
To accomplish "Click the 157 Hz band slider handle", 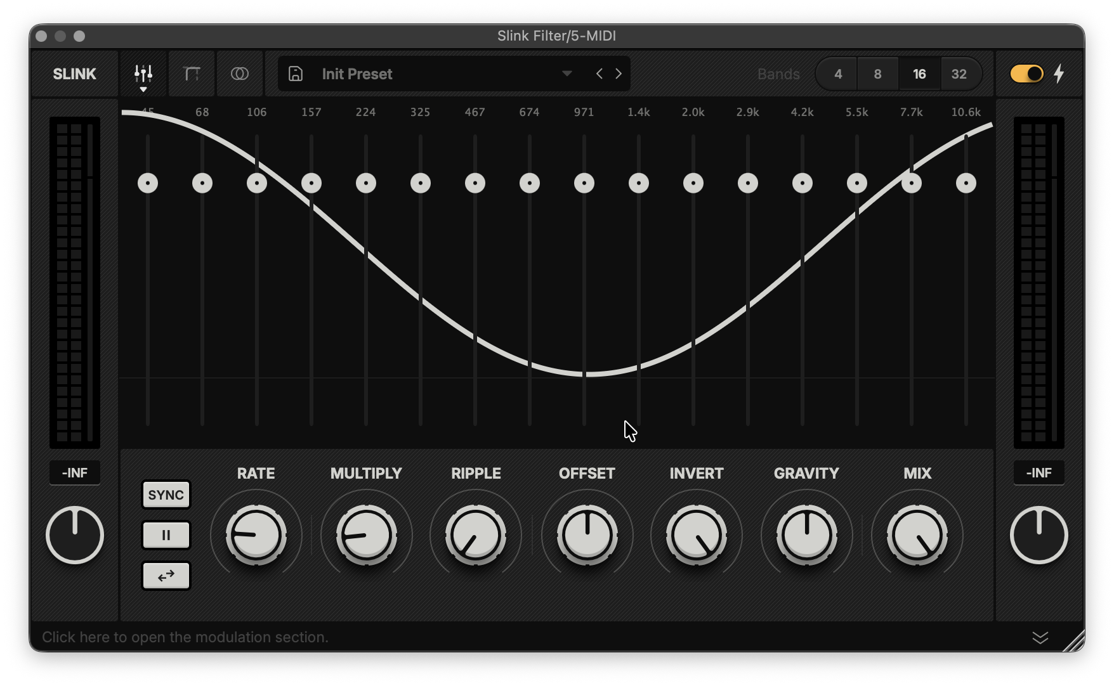I will 311,183.
